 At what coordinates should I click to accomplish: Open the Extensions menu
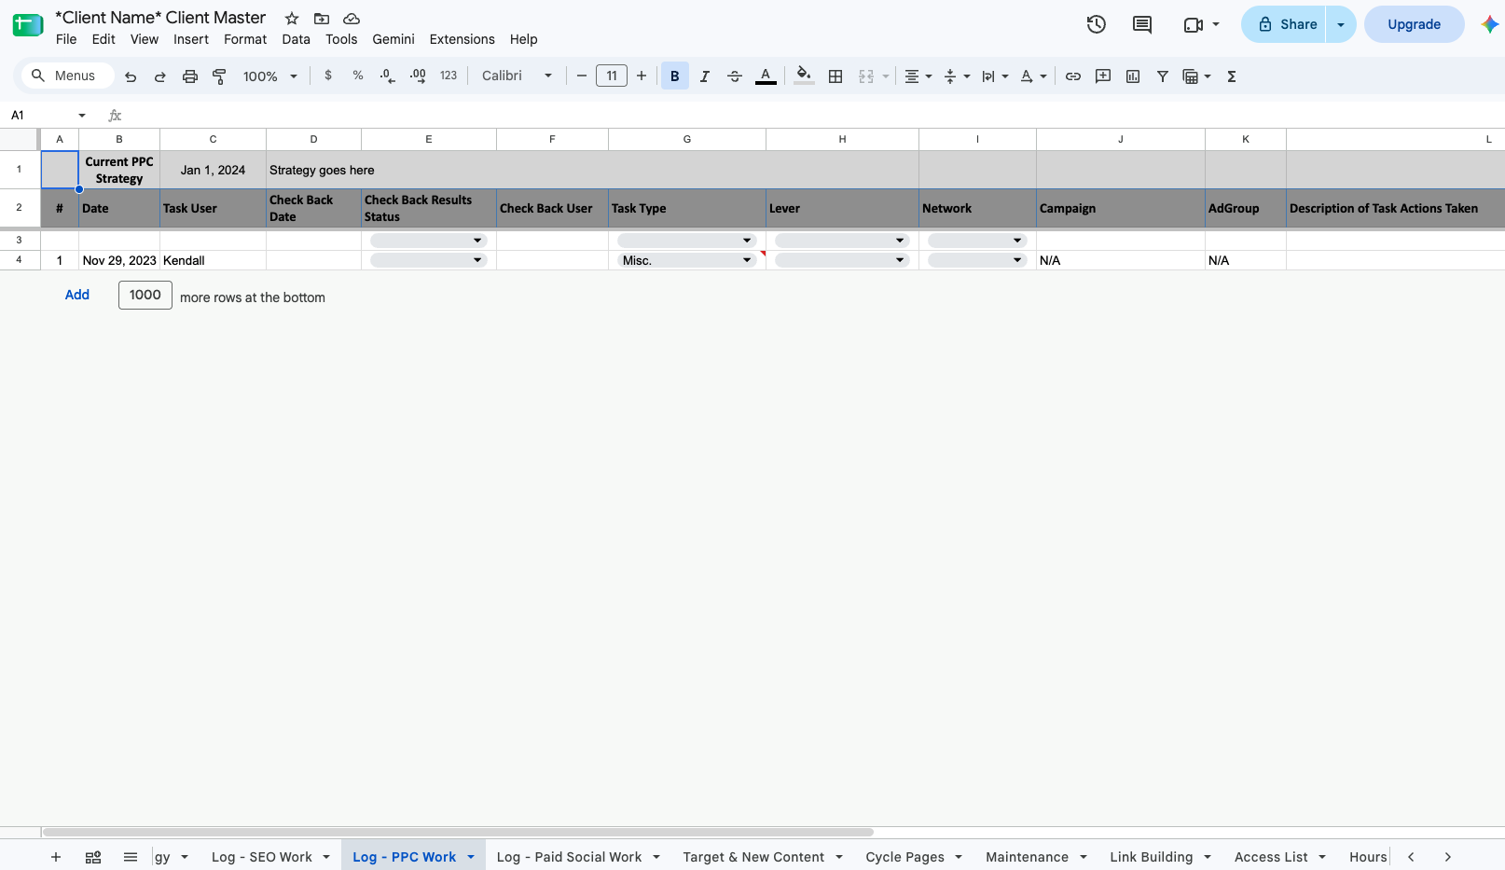click(463, 39)
